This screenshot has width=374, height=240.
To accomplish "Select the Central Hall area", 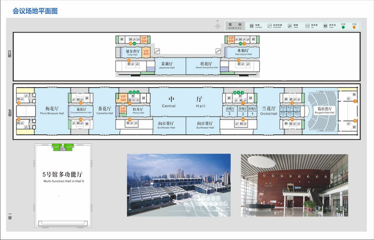I will coord(186,102).
